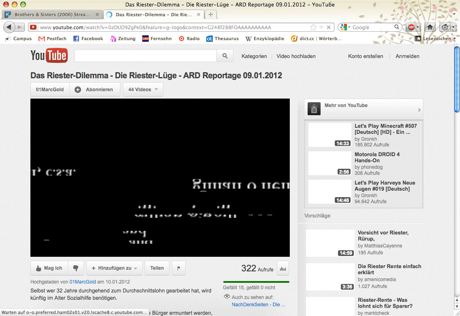Go back with browser back arrow
Image resolution: width=460 pixels, height=316 pixels.
pyautogui.click(x=9, y=27)
